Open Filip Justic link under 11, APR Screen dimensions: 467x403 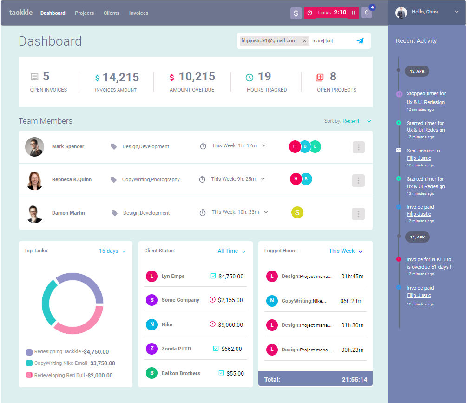coord(419,295)
